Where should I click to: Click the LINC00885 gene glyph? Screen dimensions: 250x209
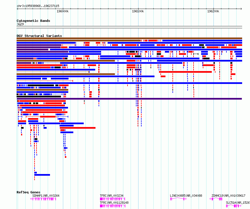tap(178, 199)
